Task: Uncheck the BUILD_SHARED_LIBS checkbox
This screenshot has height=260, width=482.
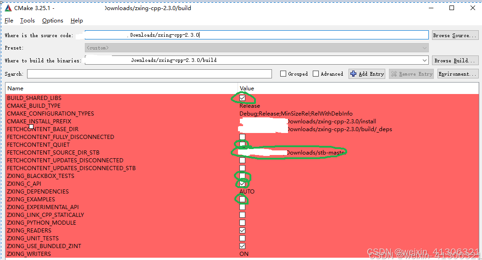Action: coord(242,98)
